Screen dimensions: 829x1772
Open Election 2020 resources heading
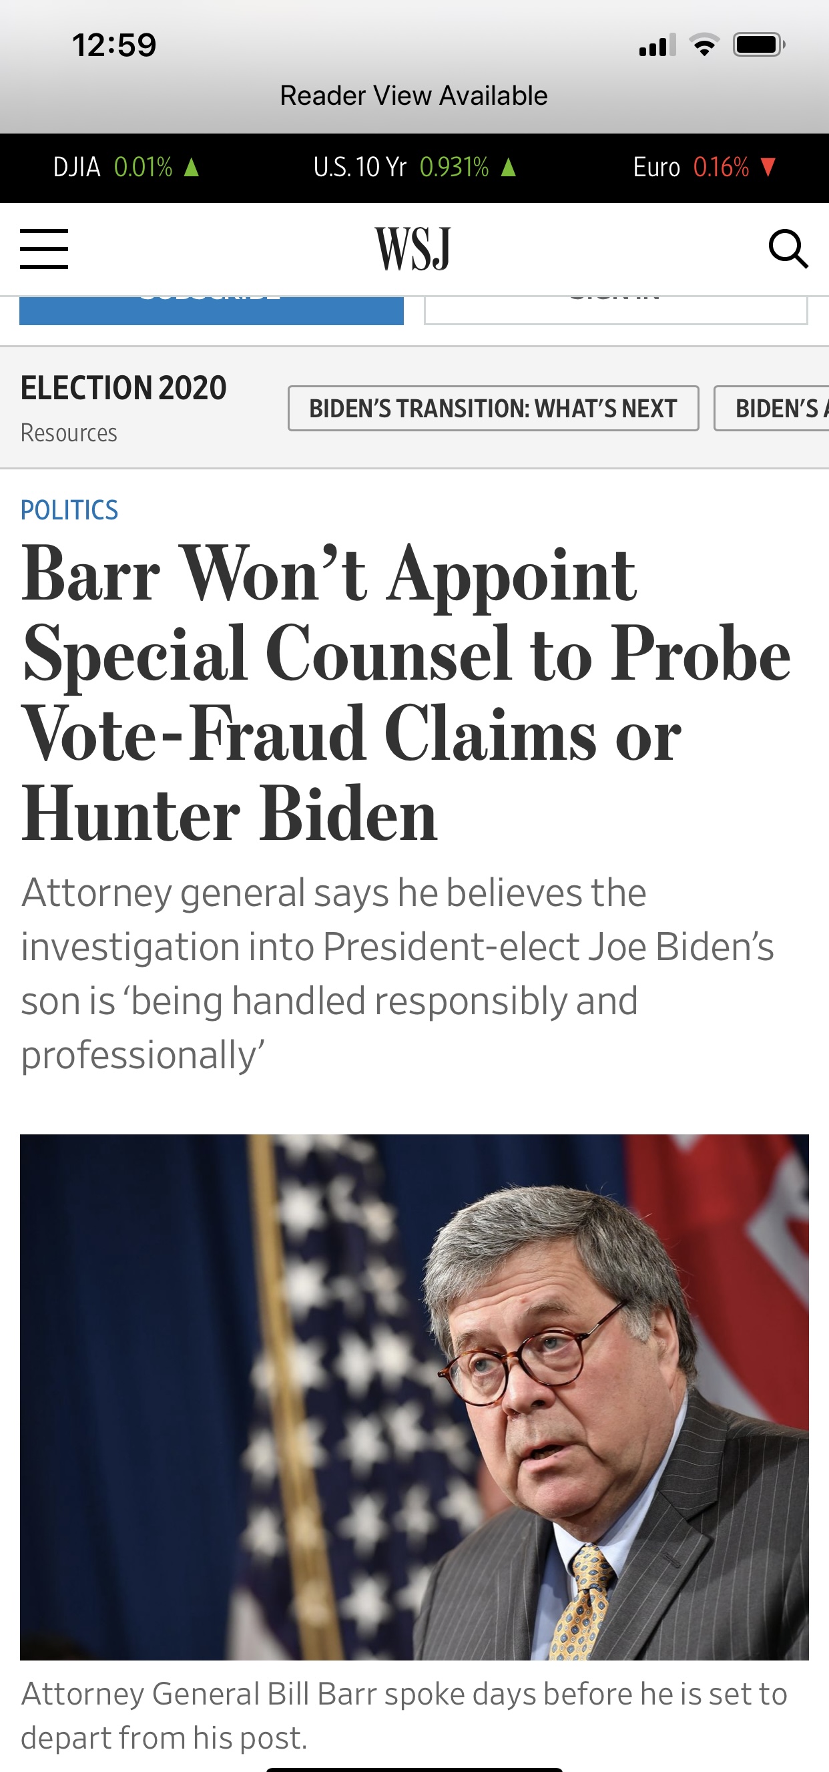(x=123, y=388)
